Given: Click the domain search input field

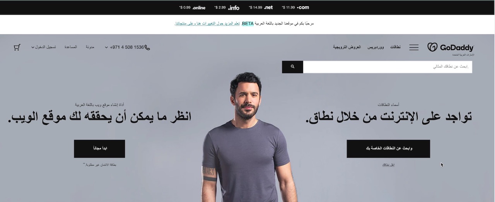Looking at the screenshot, I should tap(387, 67).
